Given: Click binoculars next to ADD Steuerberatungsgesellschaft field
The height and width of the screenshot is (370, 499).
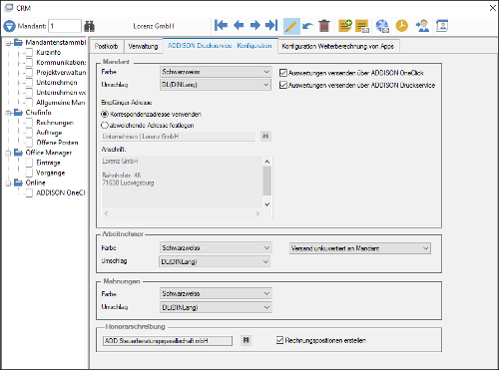Looking at the screenshot, I should pyautogui.click(x=246, y=340).
